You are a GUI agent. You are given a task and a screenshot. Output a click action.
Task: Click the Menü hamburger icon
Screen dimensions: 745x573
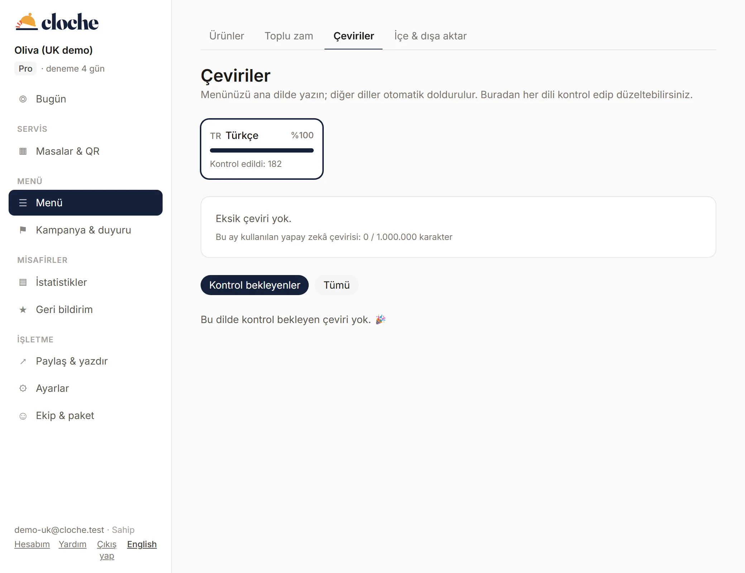coord(23,203)
